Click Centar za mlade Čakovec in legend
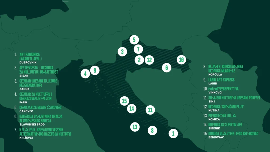 (x=40, y=107)
